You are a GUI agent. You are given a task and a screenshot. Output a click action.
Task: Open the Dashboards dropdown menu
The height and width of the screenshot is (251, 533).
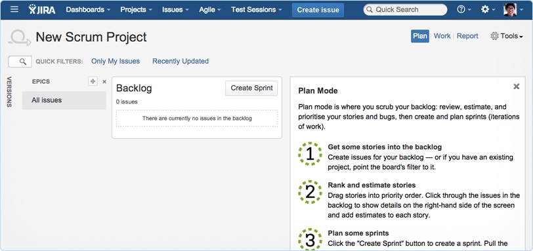pos(88,9)
